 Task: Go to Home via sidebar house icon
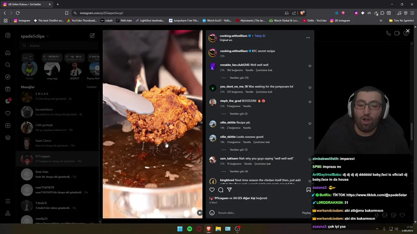click(x=8, y=53)
